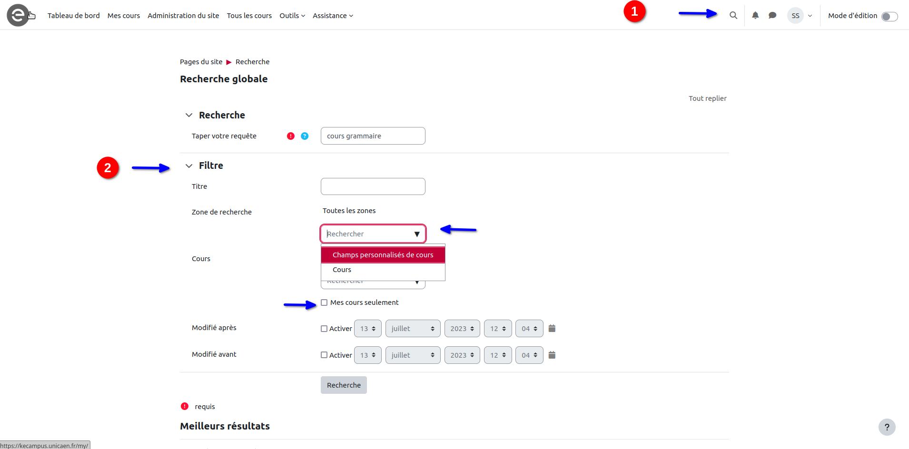Select Champs personnalisés de cours option
Viewport: 909px width, 449px height.
383,255
